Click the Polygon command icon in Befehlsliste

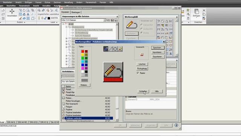click(x=64, y=107)
